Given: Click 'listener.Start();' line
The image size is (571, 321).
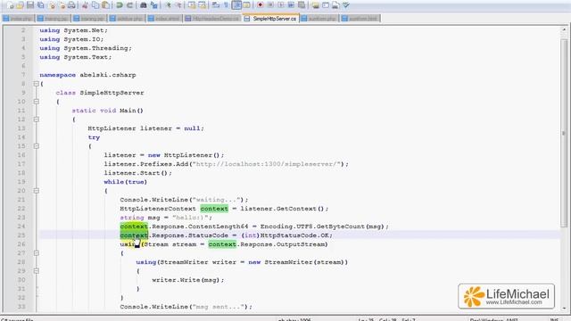Looking at the screenshot, I should [137, 173].
